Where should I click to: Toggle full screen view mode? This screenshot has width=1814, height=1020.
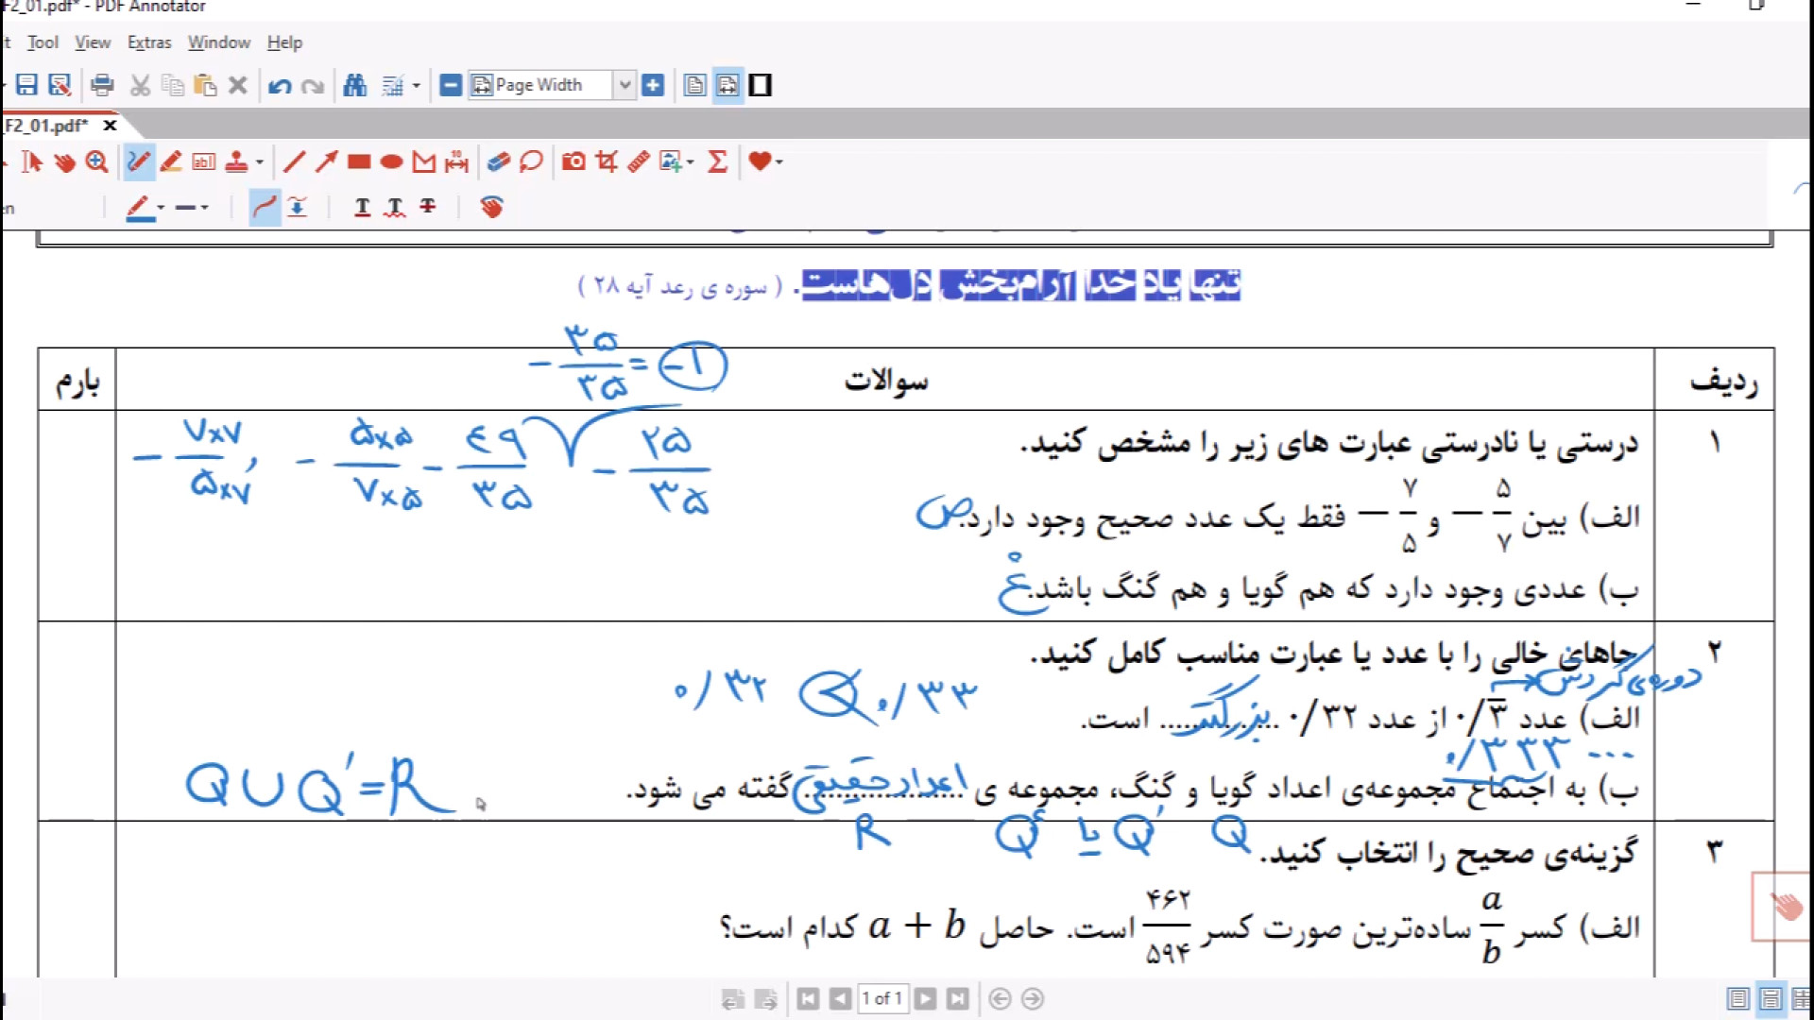click(761, 86)
